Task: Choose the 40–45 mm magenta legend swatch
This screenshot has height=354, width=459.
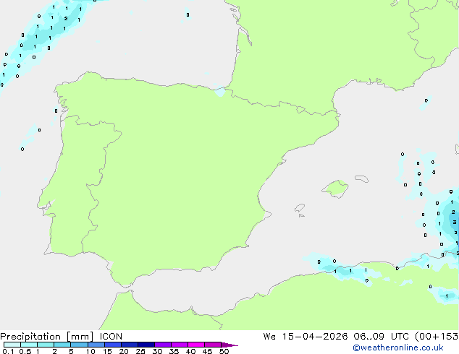Action: (x=196, y=345)
